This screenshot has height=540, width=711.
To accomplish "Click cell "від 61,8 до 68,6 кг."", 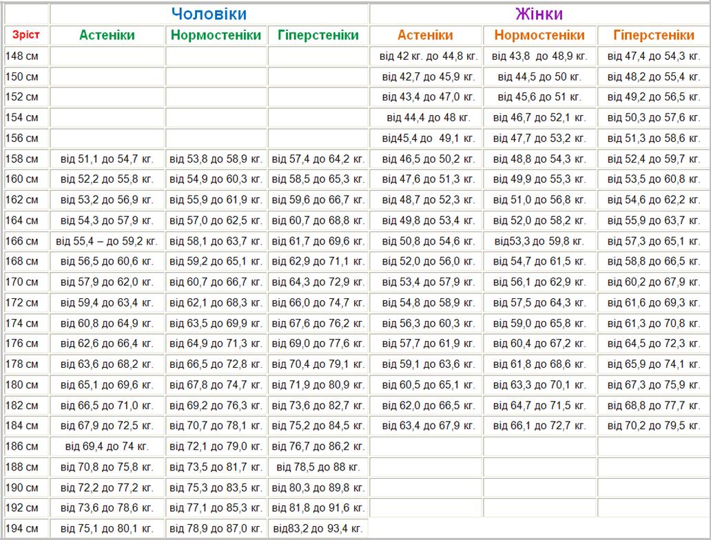I will (x=539, y=364).
